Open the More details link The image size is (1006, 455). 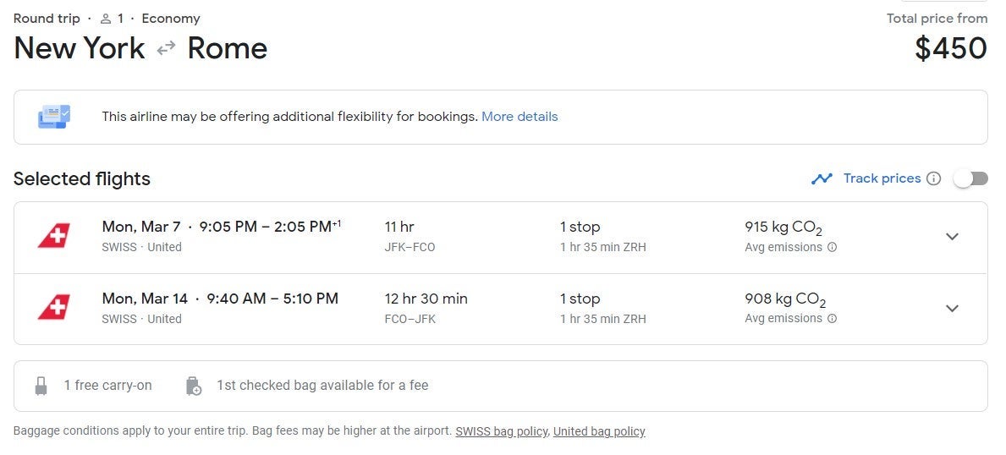(519, 117)
